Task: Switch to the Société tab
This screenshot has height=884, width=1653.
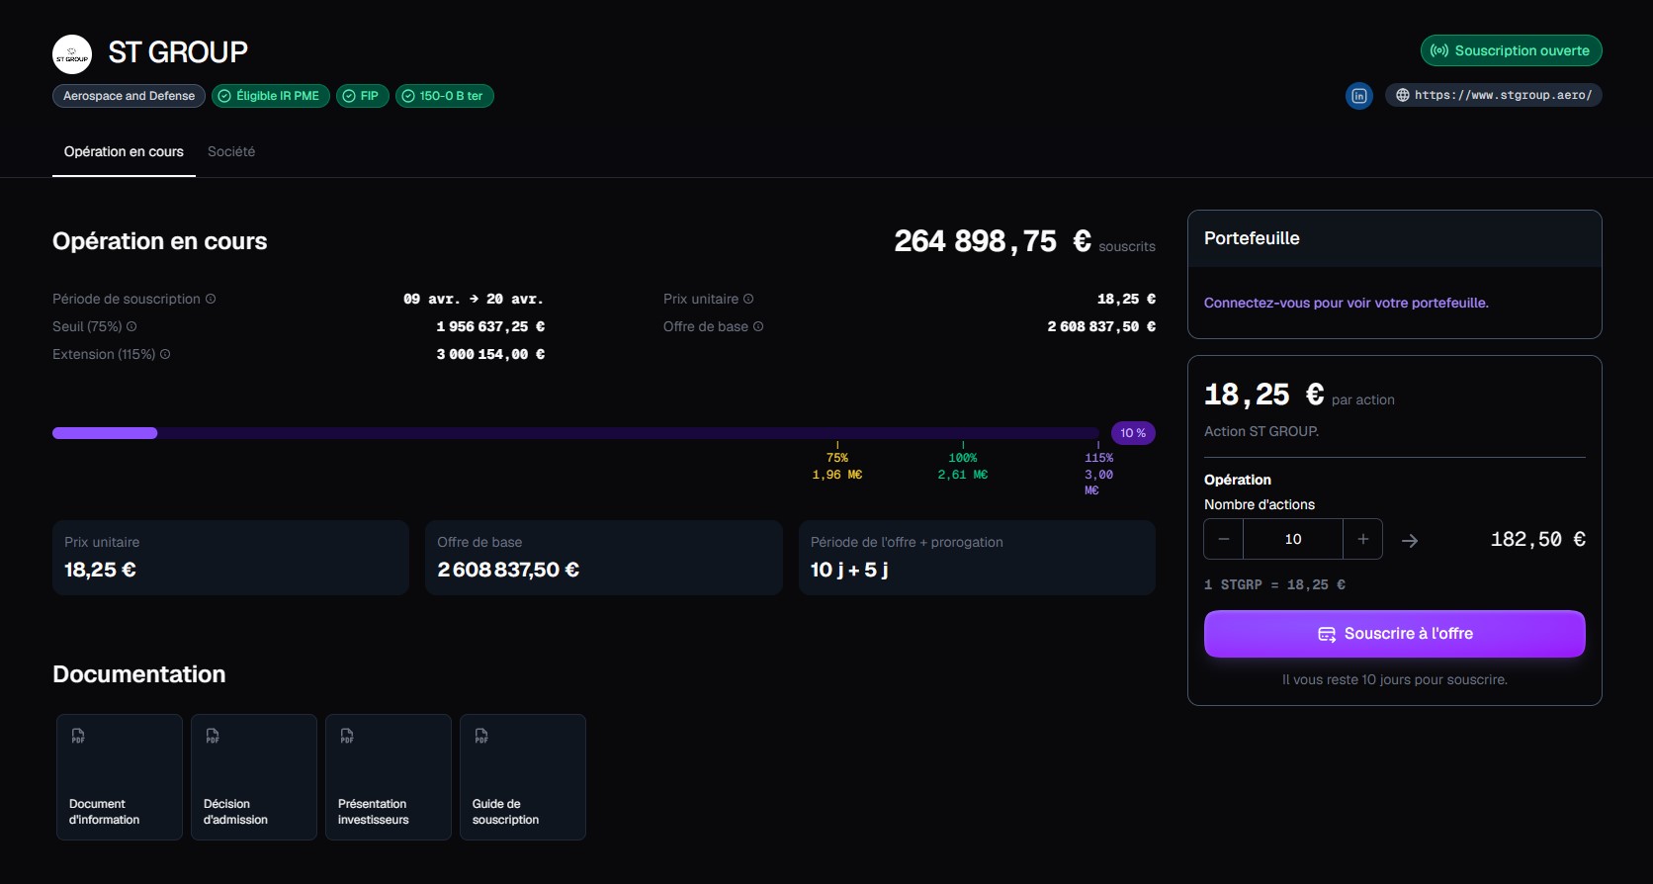Action: pyautogui.click(x=231, y=151)
